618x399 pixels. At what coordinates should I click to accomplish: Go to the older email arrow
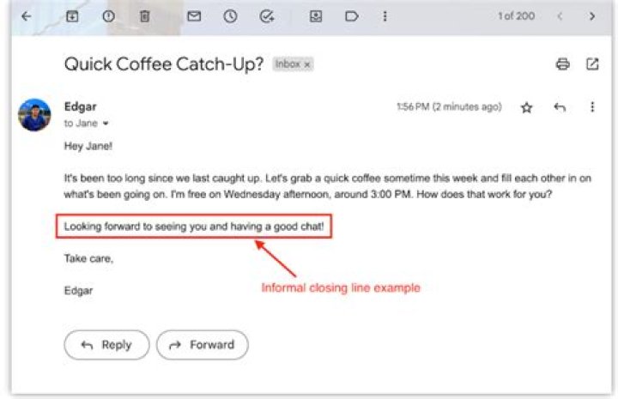coord(591,16)
